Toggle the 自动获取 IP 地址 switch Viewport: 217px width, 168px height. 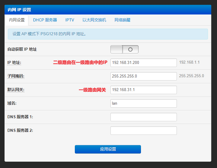click(124, 49)
